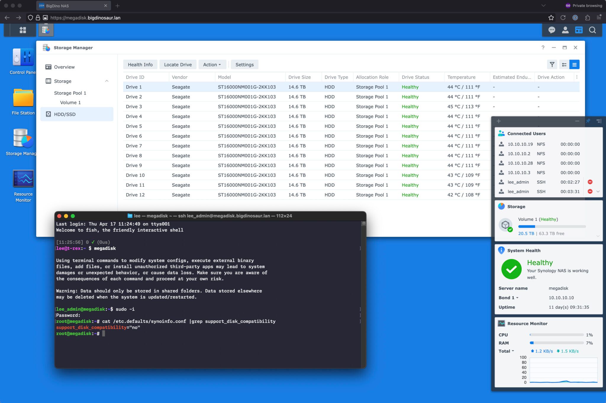Screen dimensions: 606x403
Task: Click the browser address bar URL
Action: (85, 18)
